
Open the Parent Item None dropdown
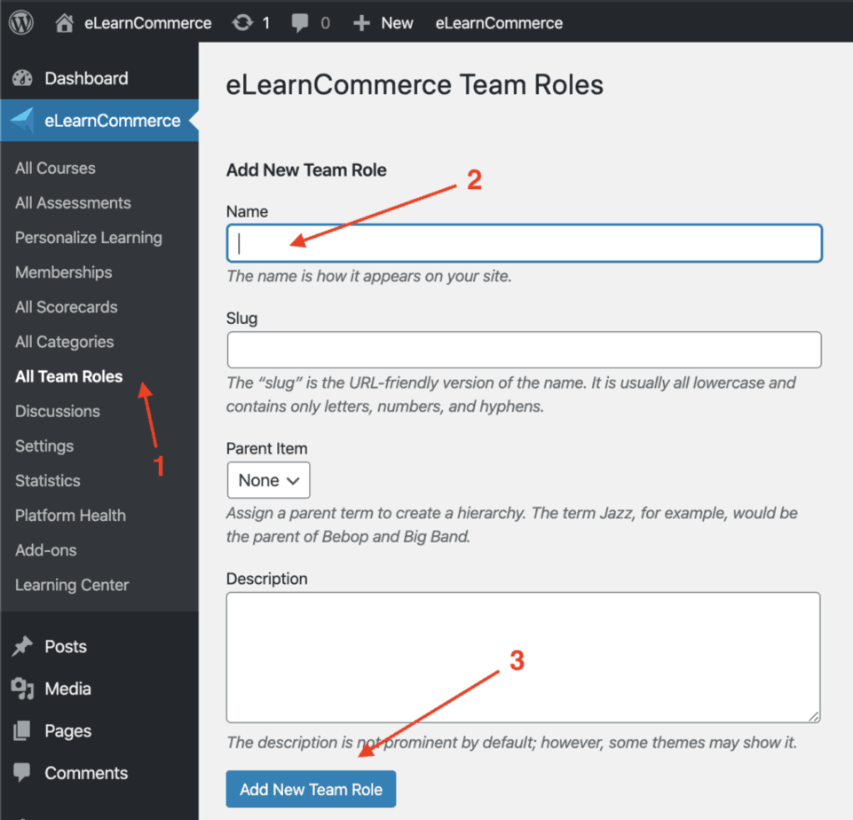pyautogui.click(x=269, y=480)
